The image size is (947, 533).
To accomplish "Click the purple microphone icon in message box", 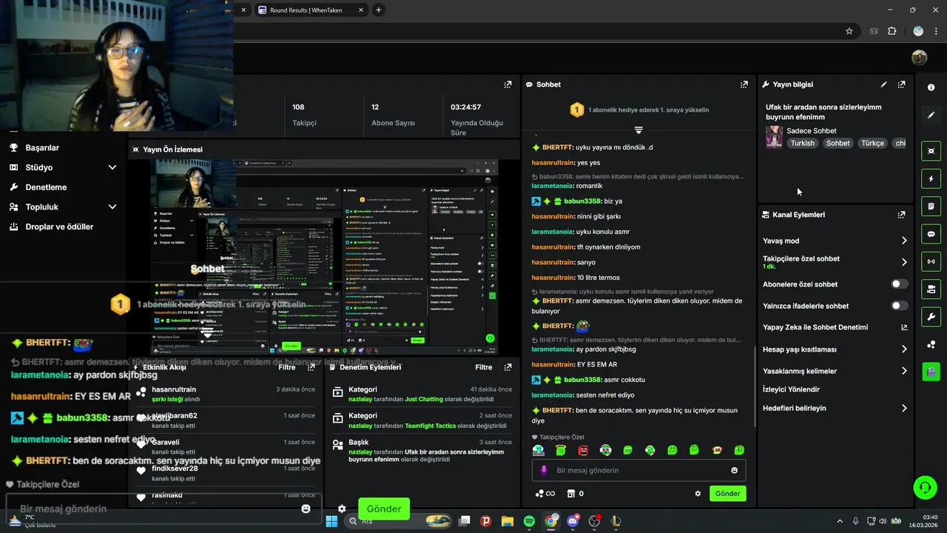I will pyautogui.click(x=544, y=470).
